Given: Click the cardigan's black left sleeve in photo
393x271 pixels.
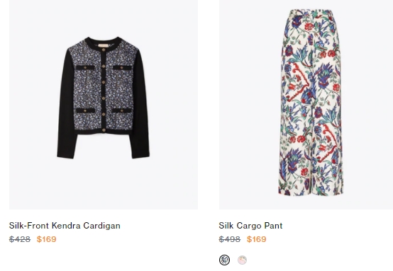Looking at the screenshot, I should click(x=67, y=105).
